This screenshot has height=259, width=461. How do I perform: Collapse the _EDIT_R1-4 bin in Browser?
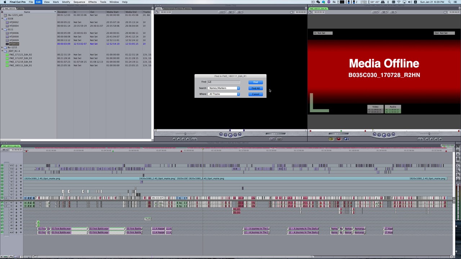[3, 51]
